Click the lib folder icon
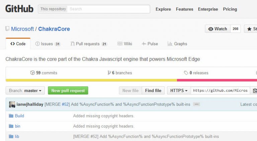 point(11,136)
